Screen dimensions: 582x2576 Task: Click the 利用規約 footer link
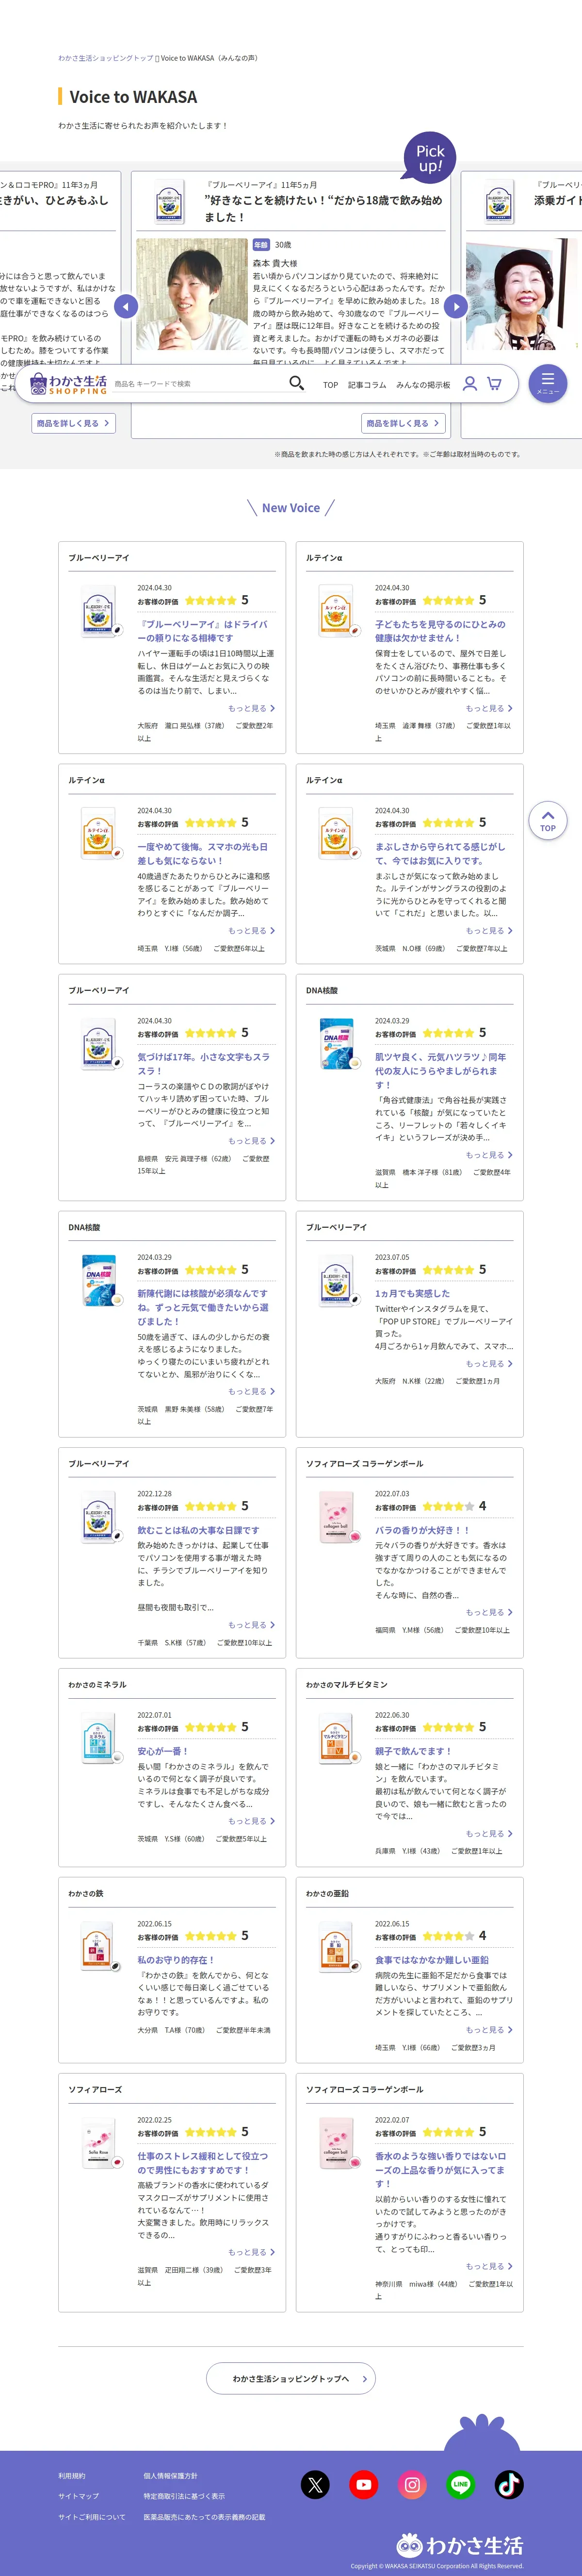coord(72,2475)
